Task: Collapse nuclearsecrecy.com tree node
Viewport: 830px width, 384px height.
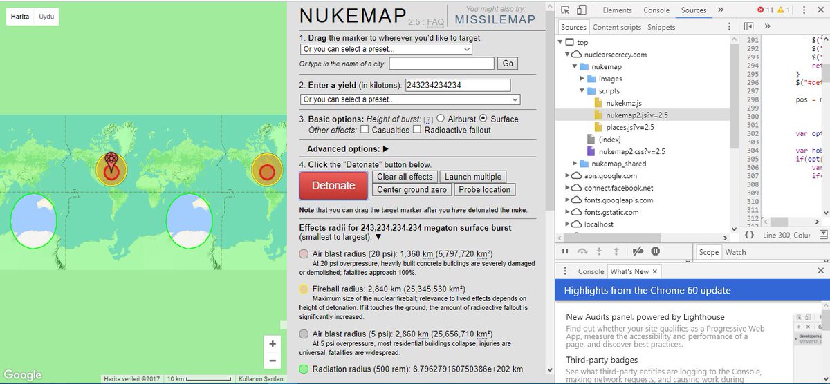Action: 569,55
